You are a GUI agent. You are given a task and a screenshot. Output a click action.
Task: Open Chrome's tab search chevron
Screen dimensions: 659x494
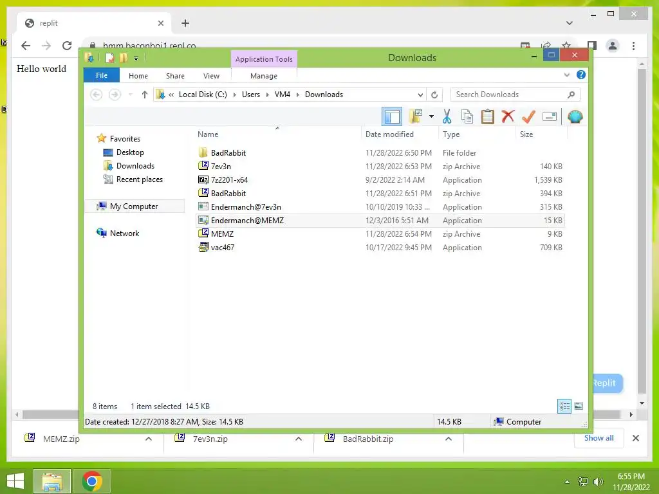(570, 23)
